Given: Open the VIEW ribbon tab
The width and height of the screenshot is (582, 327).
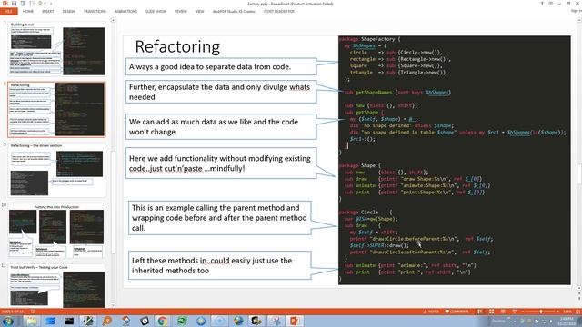Looking at the screenshot, I should [x=200, y=12].
